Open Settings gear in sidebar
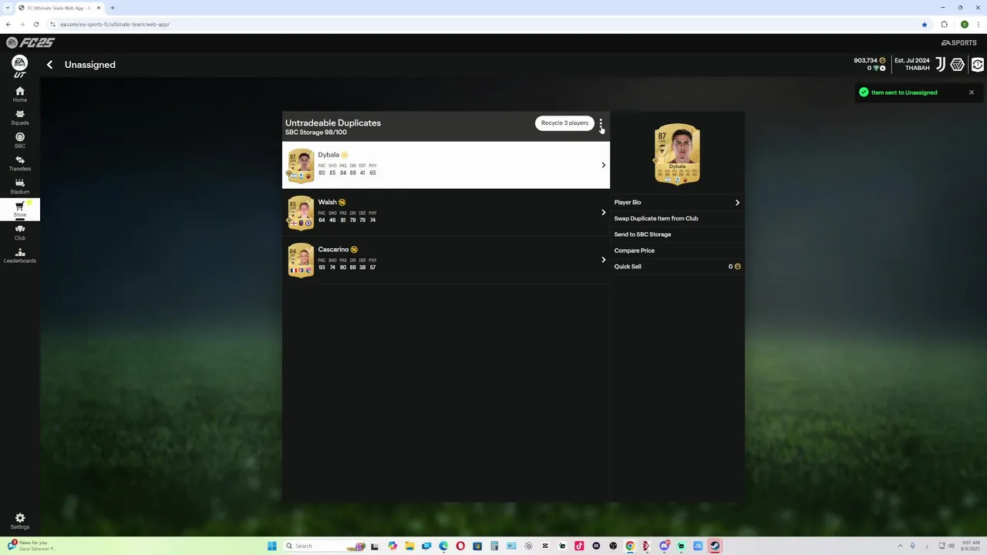The width and height of the screenshot is (987, 555). click(20, 521)
